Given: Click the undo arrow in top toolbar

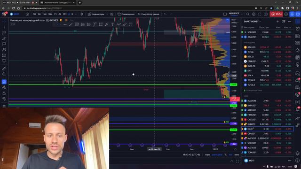Looking at the screenshot, I should tap(165, 14).
